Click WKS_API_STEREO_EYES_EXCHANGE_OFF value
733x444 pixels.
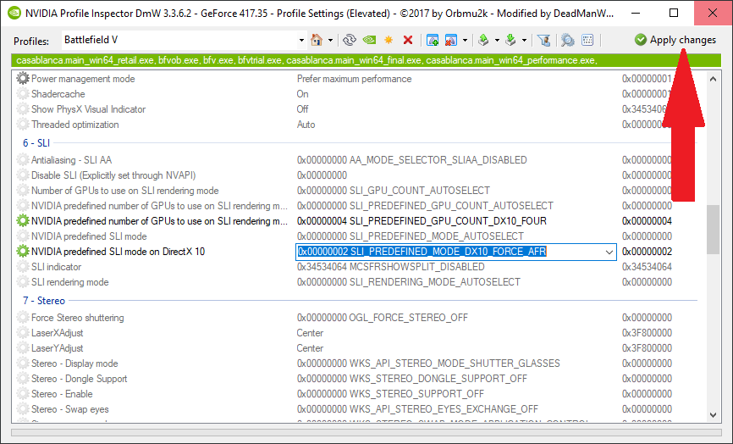coord(417,409)
